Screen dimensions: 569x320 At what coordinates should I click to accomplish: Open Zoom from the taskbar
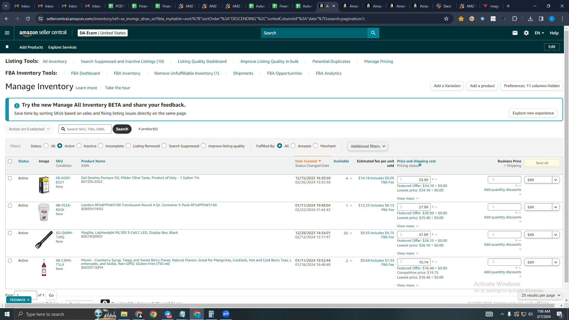226,314
